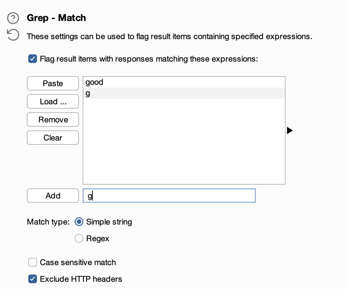Enable Case sensitive match checkbox
The image size is (349, 289).
pos(33,262)
